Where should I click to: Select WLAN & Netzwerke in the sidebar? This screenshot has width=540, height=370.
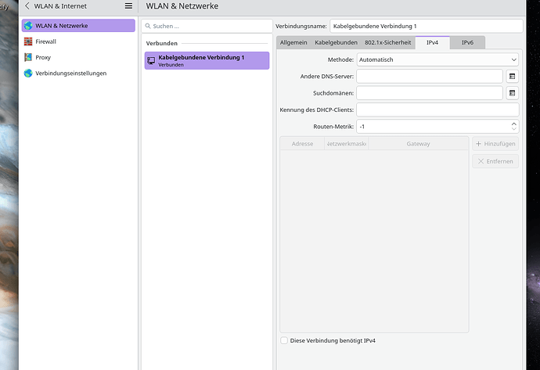[77, 26]
